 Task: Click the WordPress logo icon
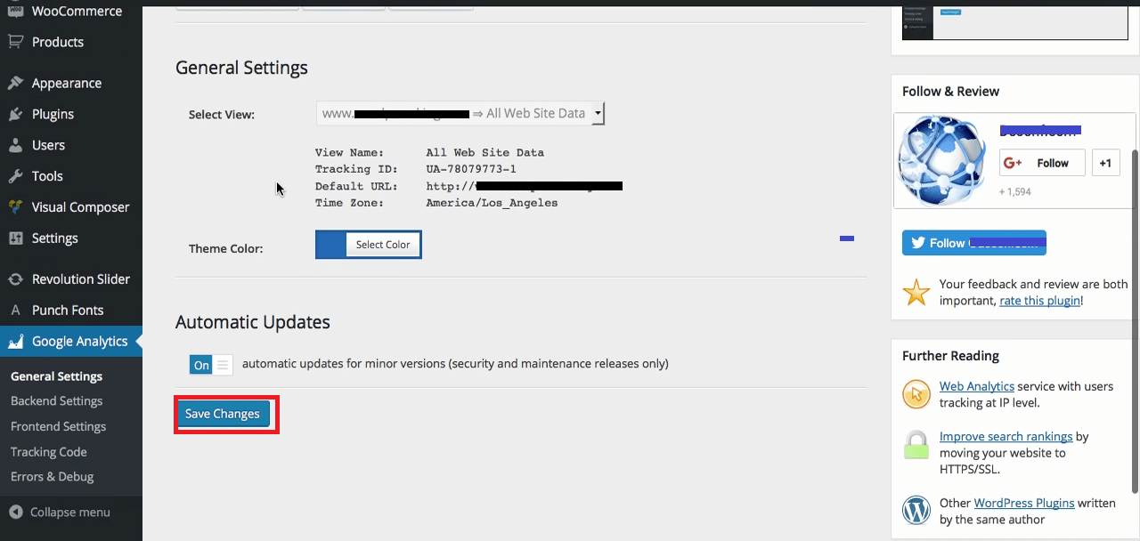click(x=916, y=511)
